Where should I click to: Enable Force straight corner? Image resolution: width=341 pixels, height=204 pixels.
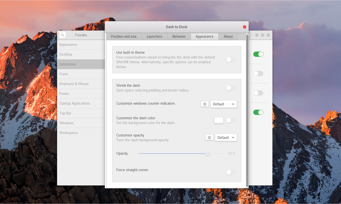[x=231, y=172]
